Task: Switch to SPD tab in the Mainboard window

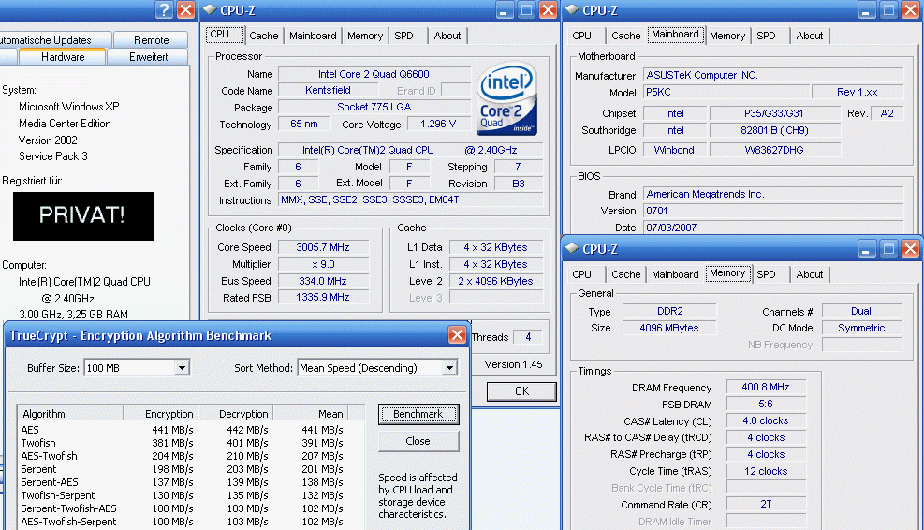Action: [766, 36]
